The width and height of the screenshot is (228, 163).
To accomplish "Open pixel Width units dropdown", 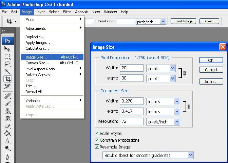I will (x=172, y=68).
